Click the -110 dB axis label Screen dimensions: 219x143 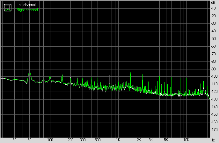[214, 84]
